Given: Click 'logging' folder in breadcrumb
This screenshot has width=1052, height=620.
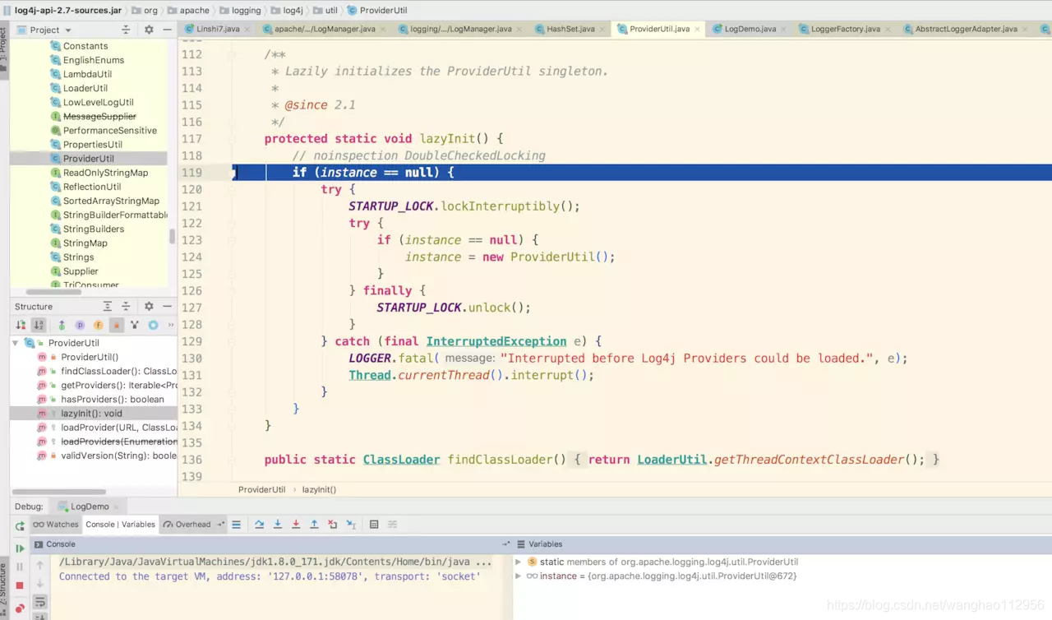Looking at the screenshot, I should pyautogui.click(x=238, y=10).
